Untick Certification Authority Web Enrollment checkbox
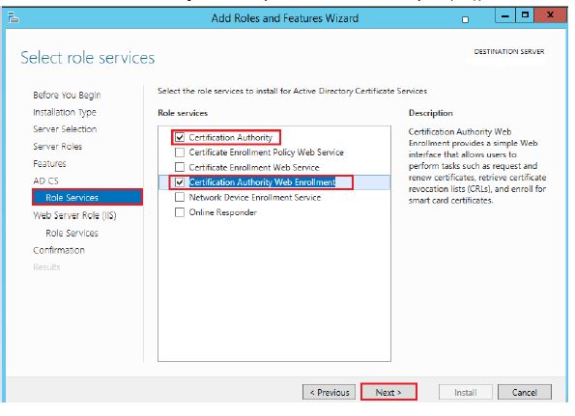 click(x=180, y=182)
